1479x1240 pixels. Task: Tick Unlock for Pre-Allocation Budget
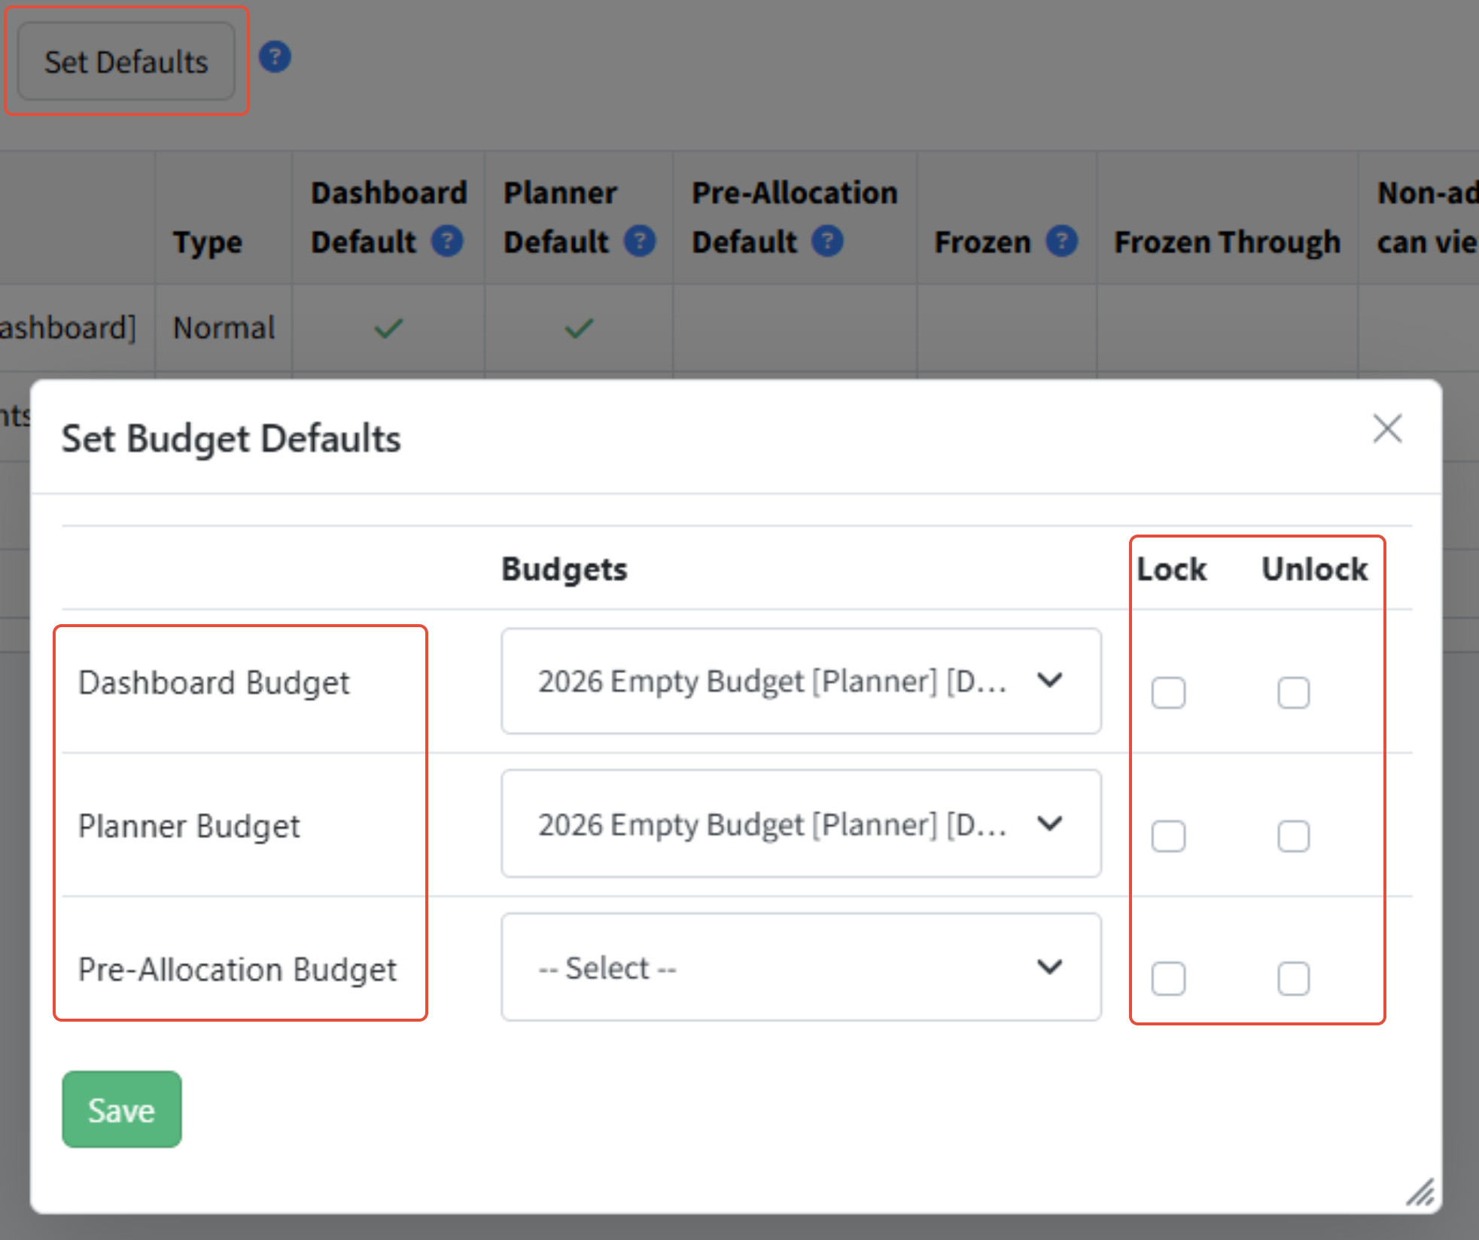click(x=1293, y=979)
